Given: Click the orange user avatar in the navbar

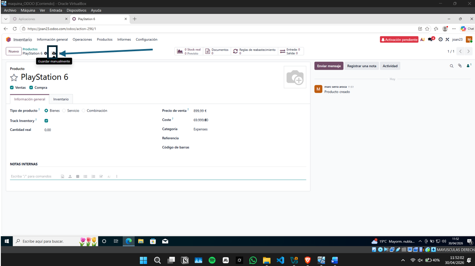Looking at the screenshot, I should 469,39.
